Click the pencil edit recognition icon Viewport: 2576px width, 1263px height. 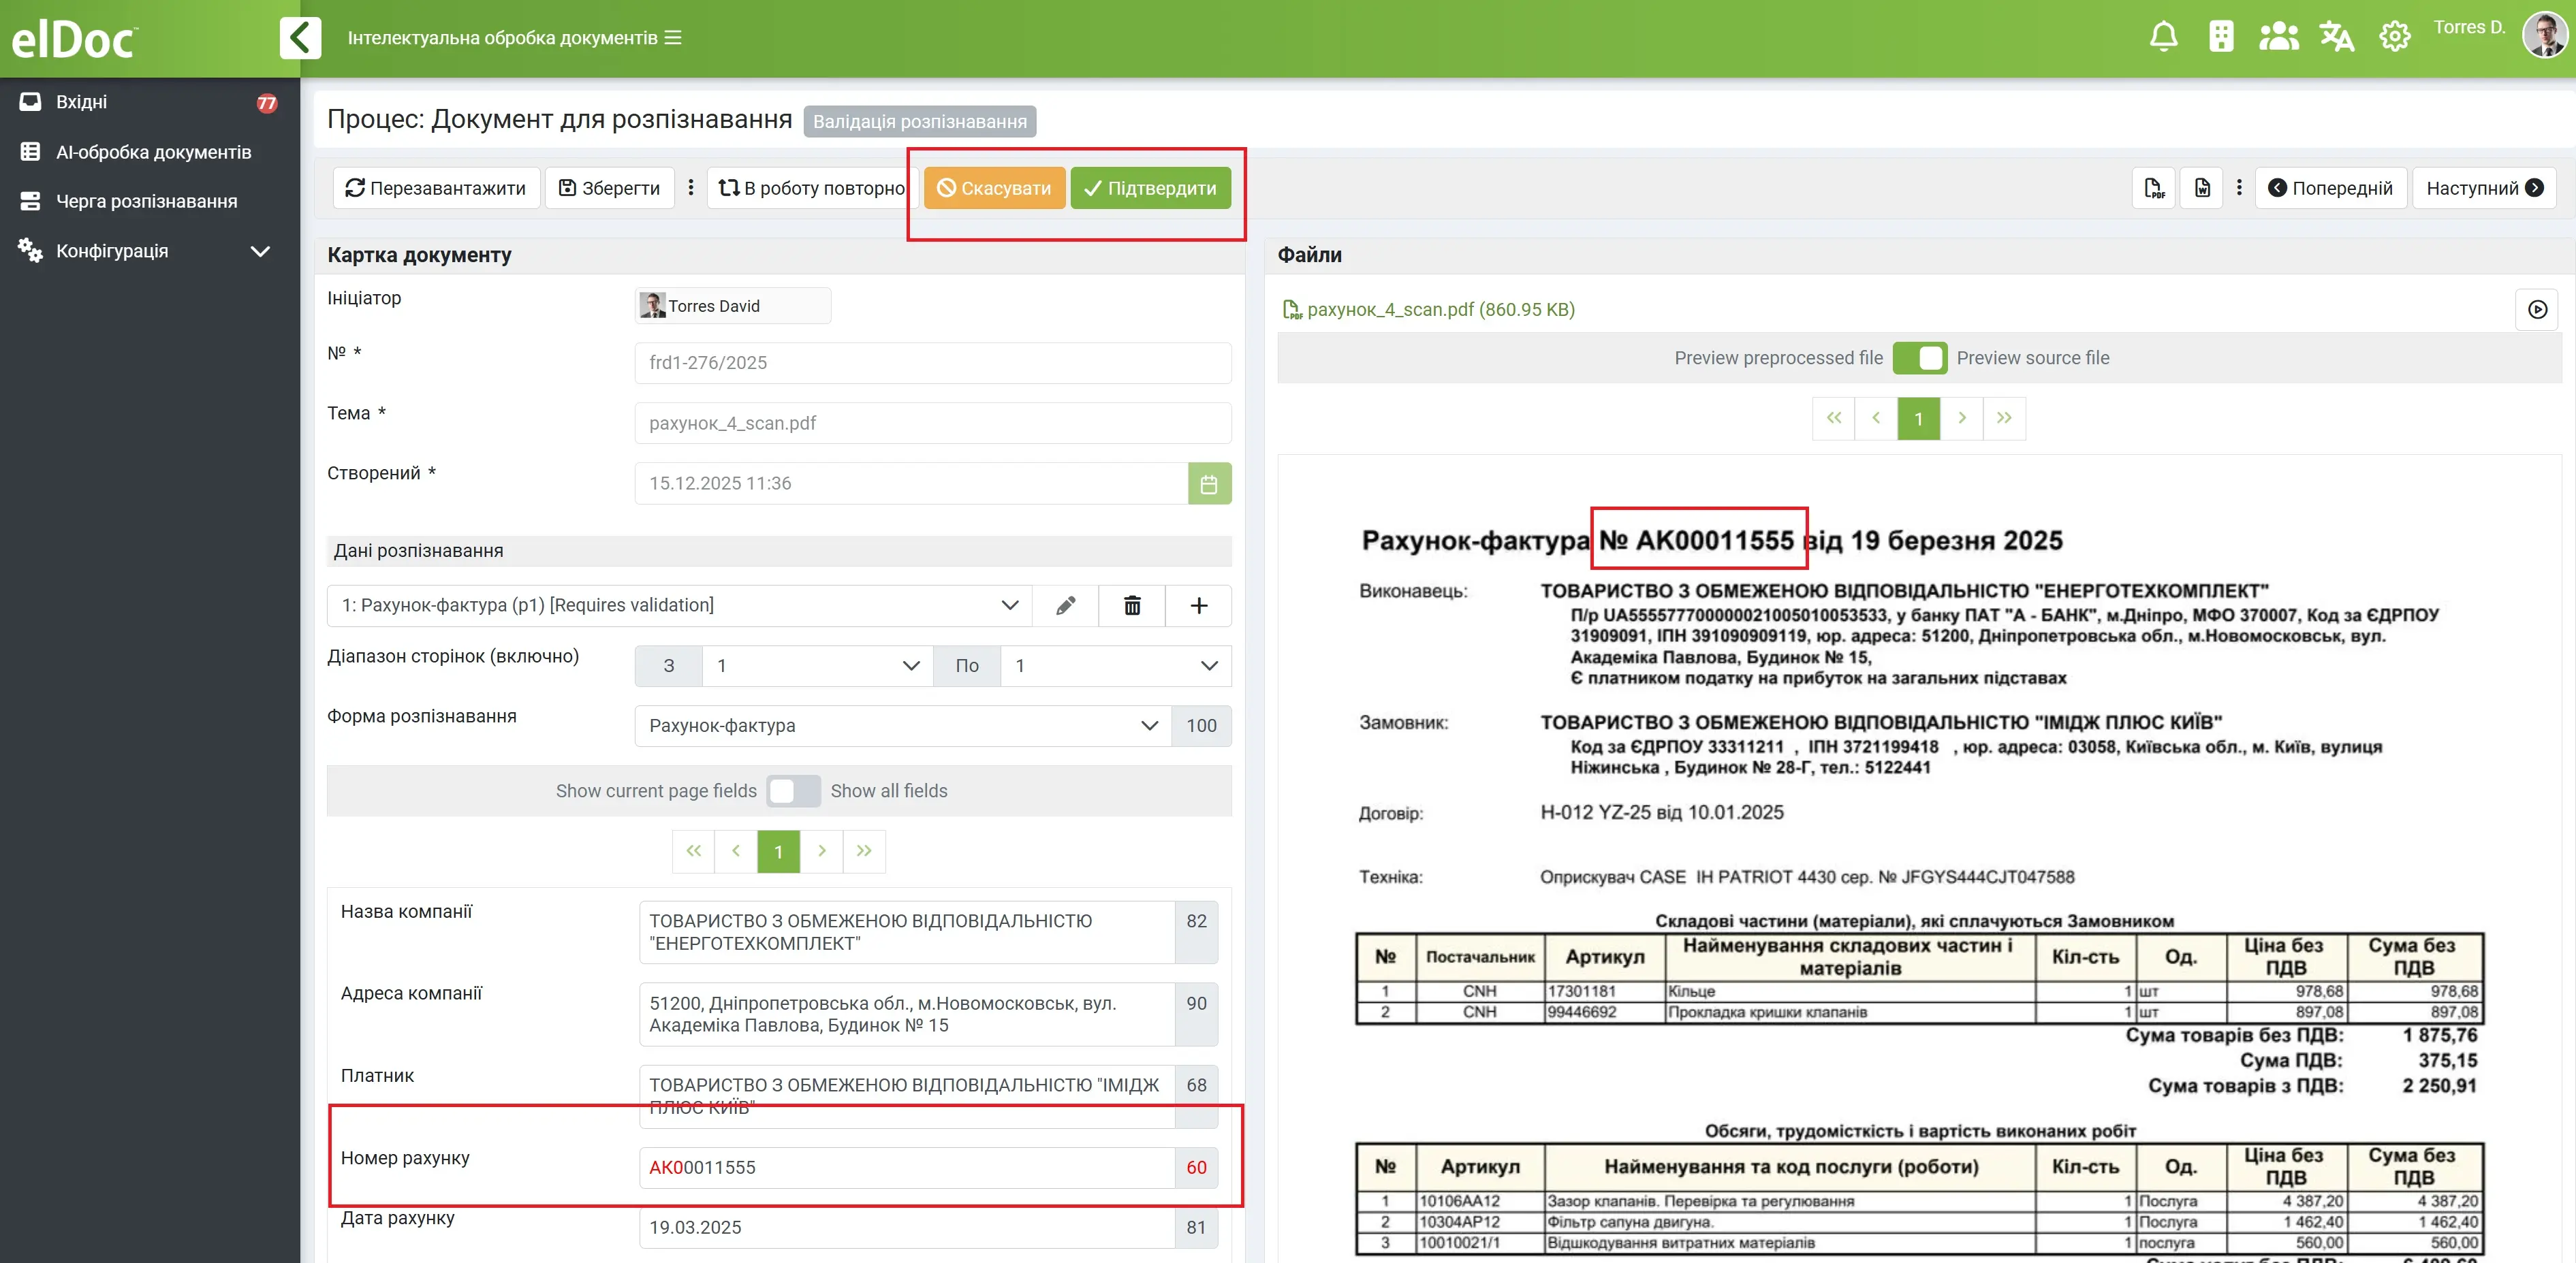click(1065, 605)
